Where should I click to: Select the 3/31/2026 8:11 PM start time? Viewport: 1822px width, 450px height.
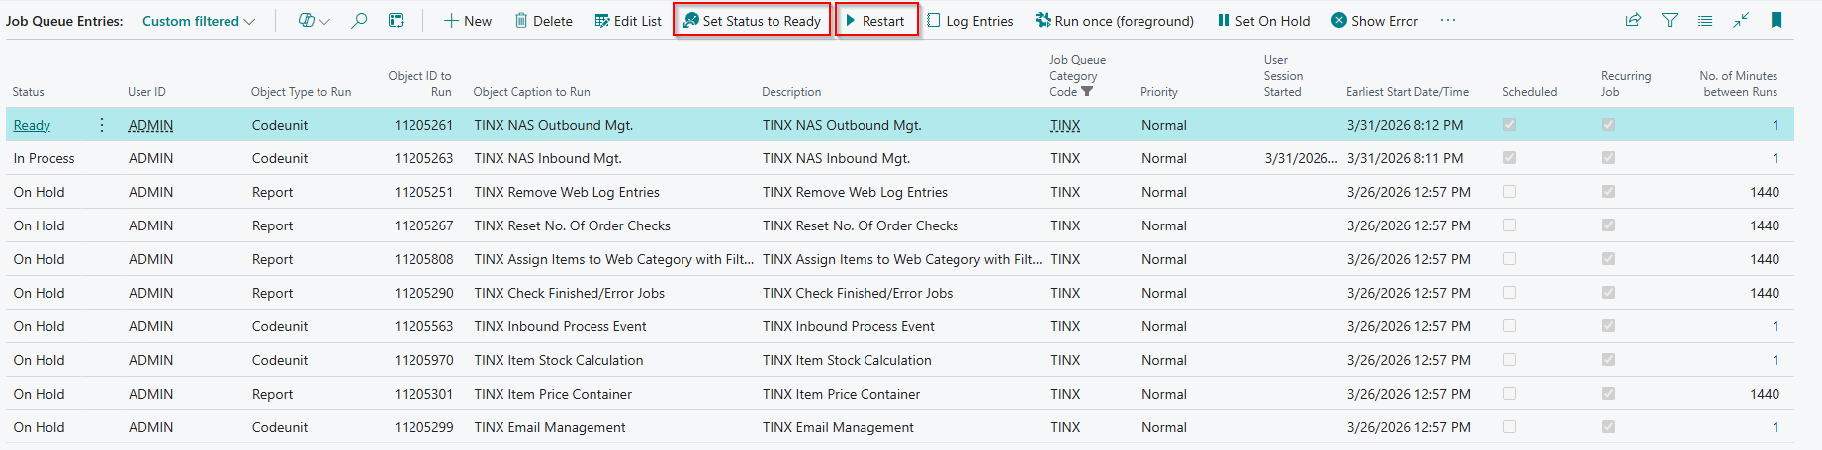coord(1405,158)
